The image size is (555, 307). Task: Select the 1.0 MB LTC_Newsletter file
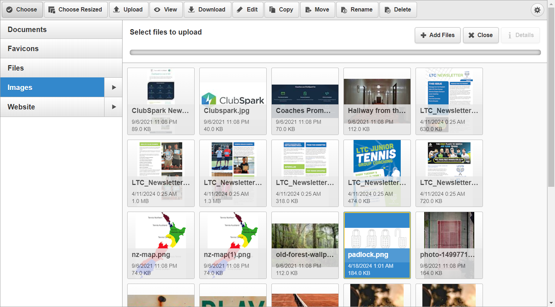click(x=161, y=173)
